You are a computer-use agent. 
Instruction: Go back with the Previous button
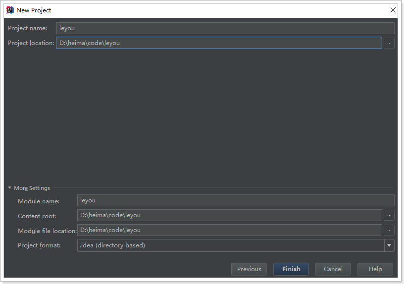coord(249,269)
